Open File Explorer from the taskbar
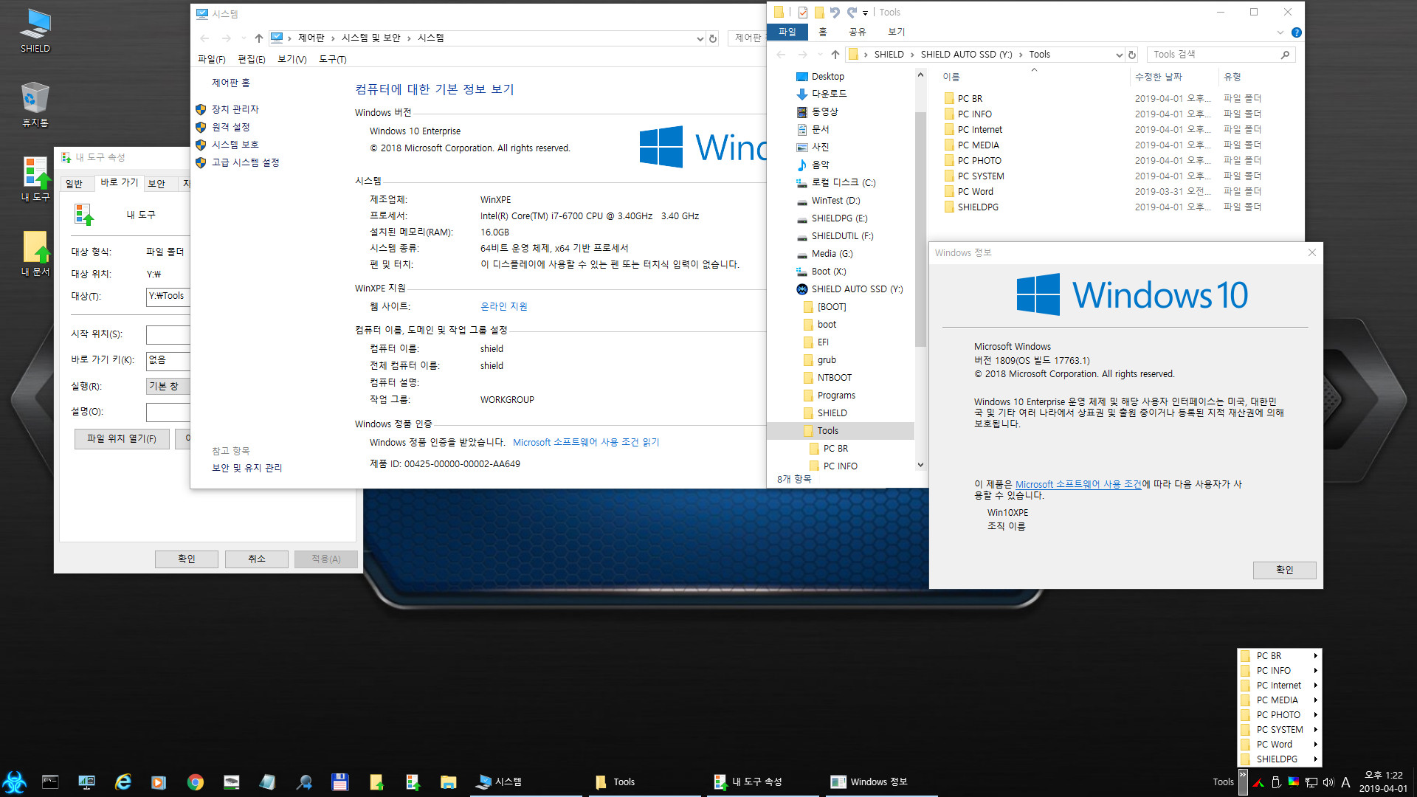The width and height of the screenshot is (1417, 797). tap(448, 782)
